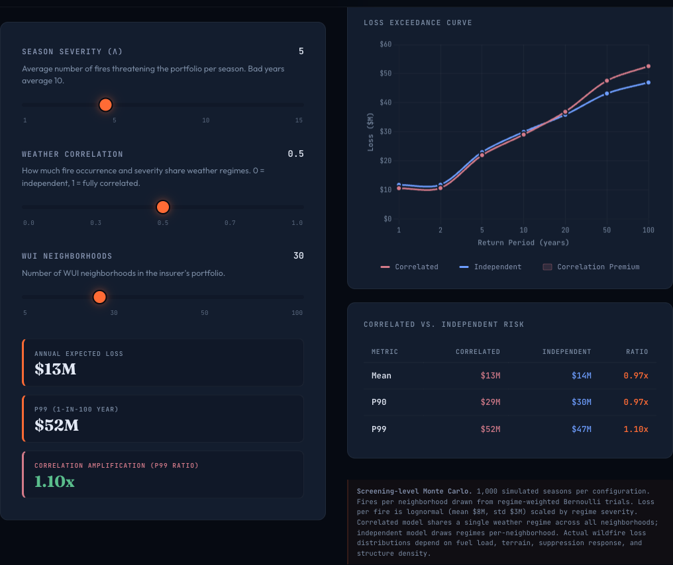673x565 pixels.
Task: Select the Mean row in the comparison table
Action: pos(509,375)
